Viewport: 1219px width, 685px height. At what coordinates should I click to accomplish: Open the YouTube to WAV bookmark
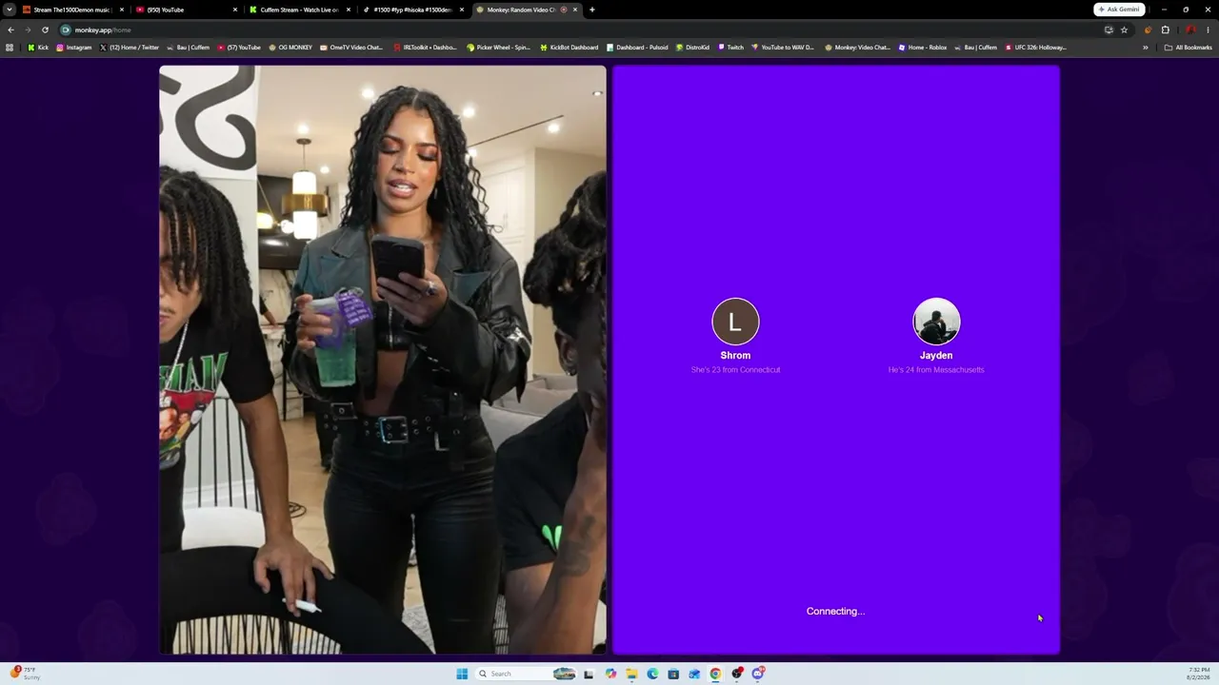[x=783, y=48]
